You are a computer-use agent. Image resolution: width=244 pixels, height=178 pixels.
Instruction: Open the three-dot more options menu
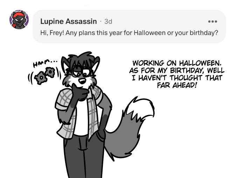pyautogui.click(x=212, y=21)
